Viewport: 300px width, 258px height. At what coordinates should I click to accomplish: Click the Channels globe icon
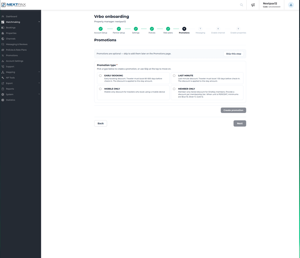(x=3, y=39)
